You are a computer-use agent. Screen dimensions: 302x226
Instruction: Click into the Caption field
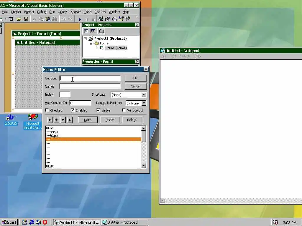tap(90, 78)
